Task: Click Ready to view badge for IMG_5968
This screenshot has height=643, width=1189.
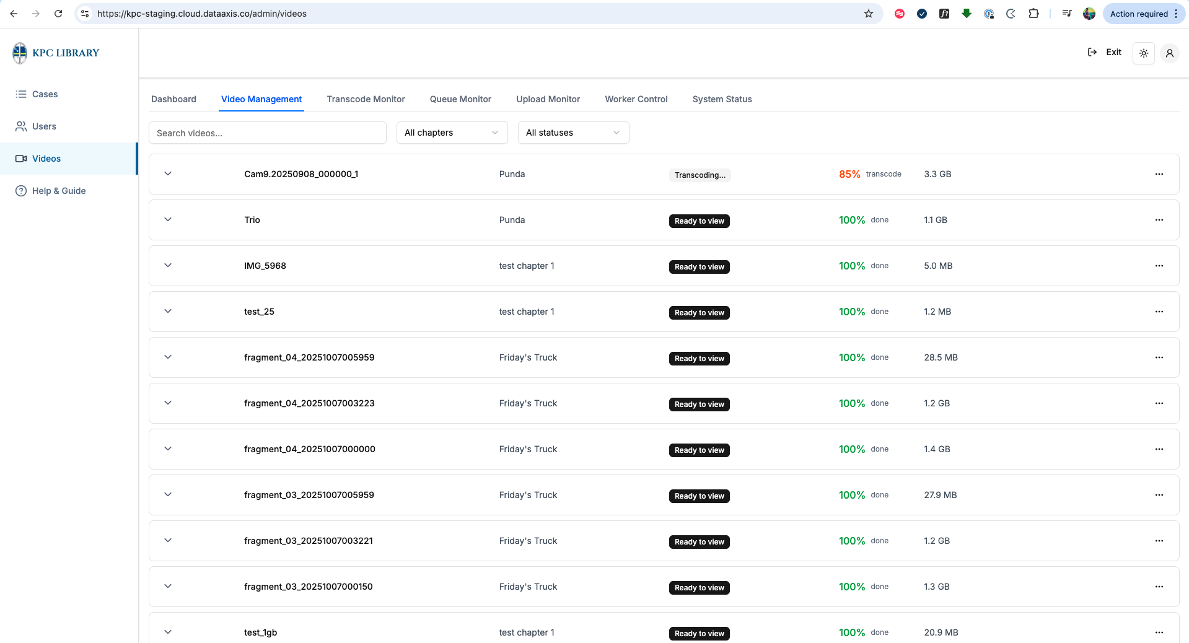Action: tap(699, 267)
